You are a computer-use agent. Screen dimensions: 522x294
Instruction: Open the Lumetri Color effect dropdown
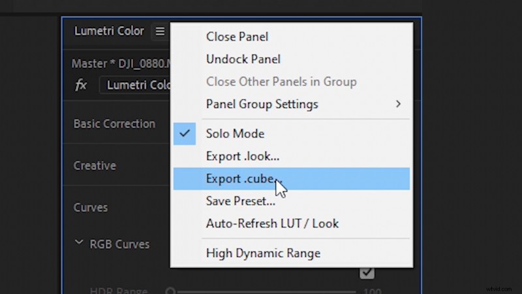click(136, 85)
